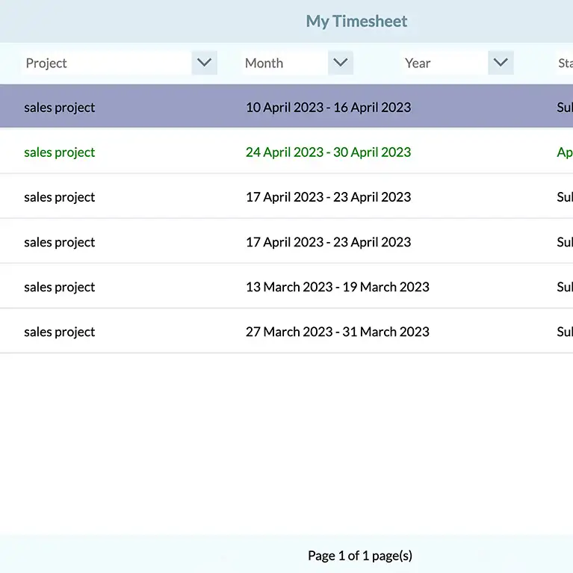Select the 27 March 2023 - 31 March 2023 timesheet
The width and height of the screenshot is (573, 573).
point(337,332)
